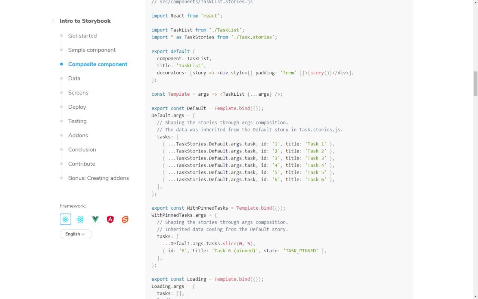The image size is (478, 299).
Task: Switch framework to Vue
Action: tap(95, 219)
